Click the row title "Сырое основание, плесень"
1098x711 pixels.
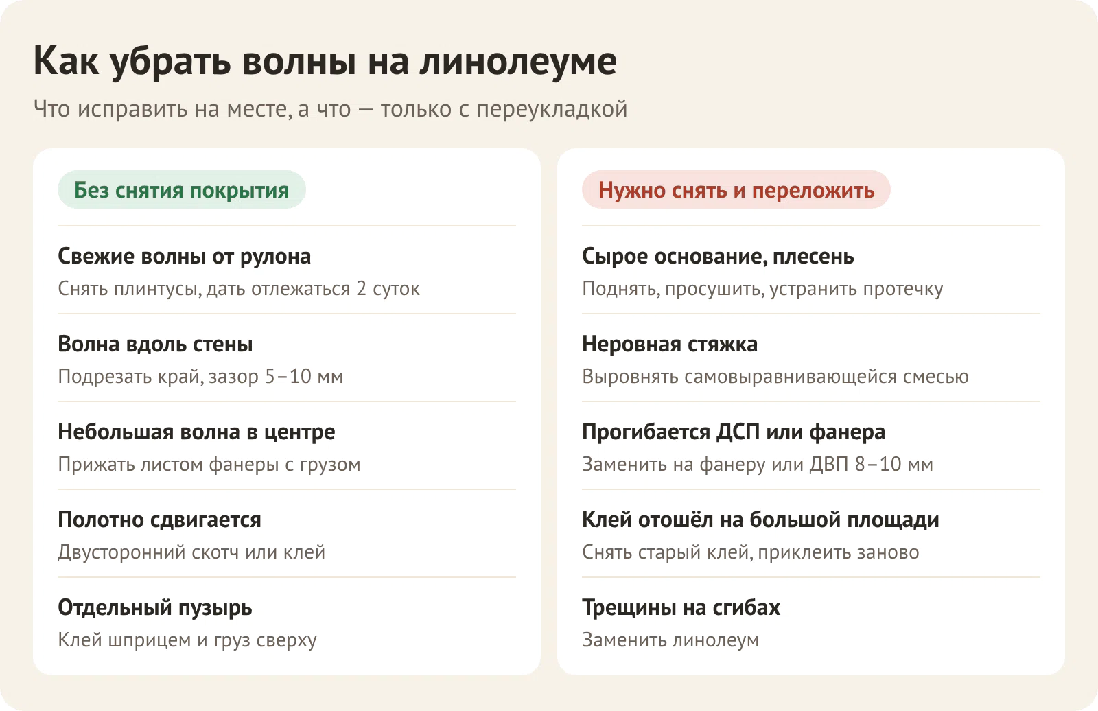click(718, 257)
